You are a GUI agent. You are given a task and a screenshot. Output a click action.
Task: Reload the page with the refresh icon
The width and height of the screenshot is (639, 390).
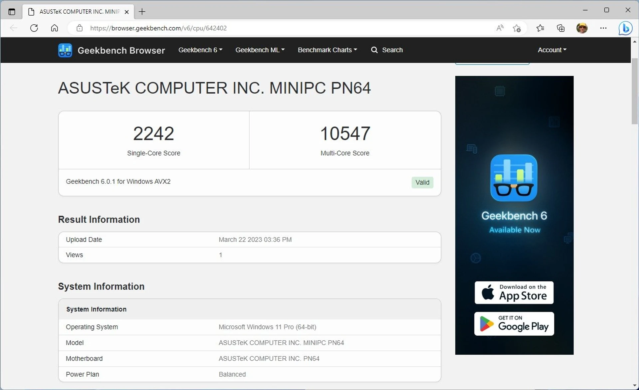[x=34, y=28]
